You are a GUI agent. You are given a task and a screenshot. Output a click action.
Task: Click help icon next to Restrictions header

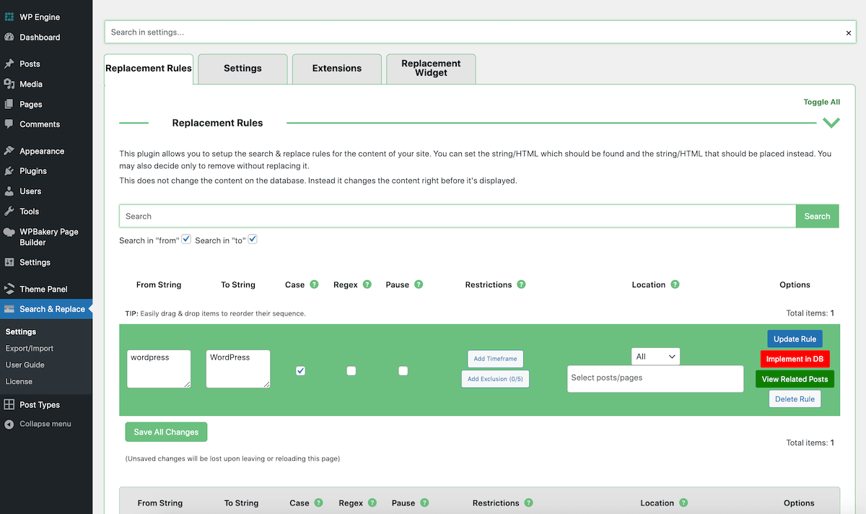pyautogui.click(x=521, y=284)
